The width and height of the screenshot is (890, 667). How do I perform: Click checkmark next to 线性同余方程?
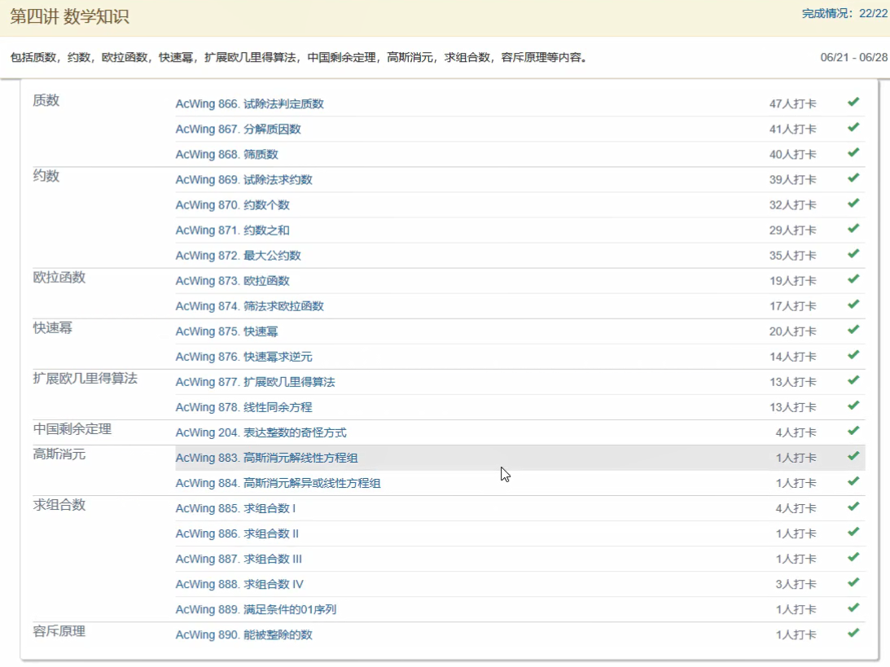pos(853,406)
